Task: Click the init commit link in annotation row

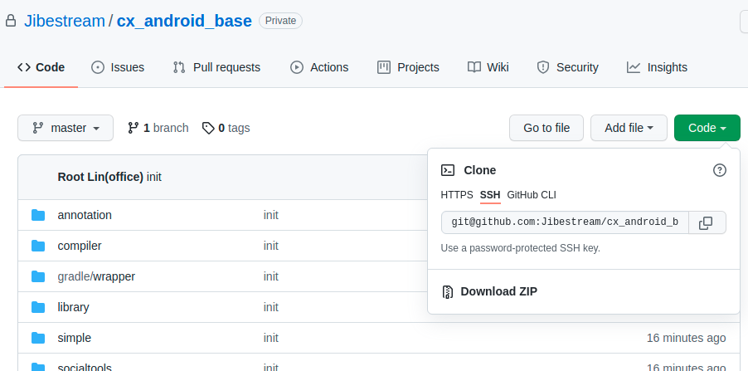Action: coord(271,215)
